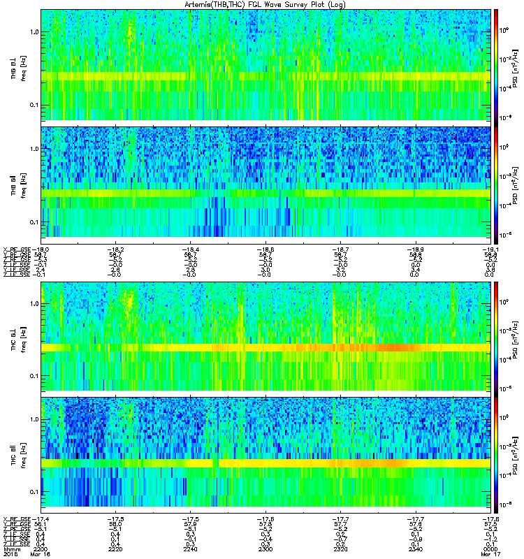Click the '2220' time tick label
The width and height of the screenshot is (524, 559).
click(115, 549)
